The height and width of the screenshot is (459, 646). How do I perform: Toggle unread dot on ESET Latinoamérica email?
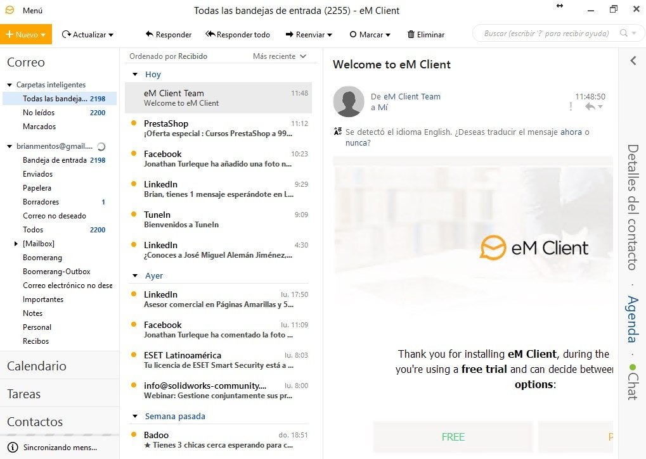point(134,355)
